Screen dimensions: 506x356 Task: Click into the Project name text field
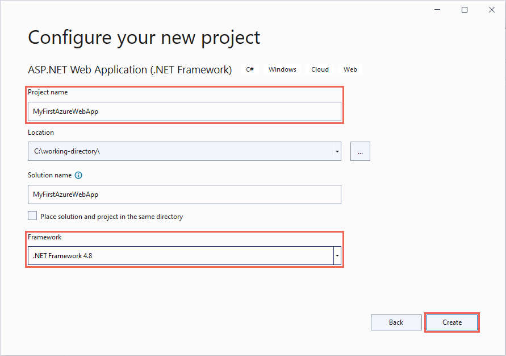point(184,111)
